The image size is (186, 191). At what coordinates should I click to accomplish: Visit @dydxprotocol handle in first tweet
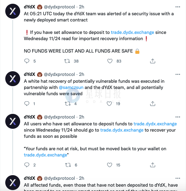point(60,7)
